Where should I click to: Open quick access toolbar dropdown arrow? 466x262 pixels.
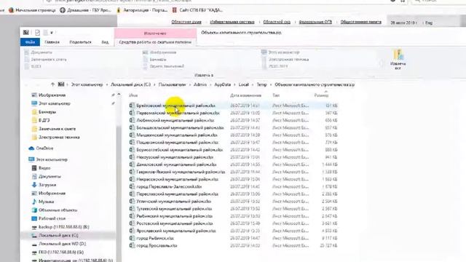(52, 33)
